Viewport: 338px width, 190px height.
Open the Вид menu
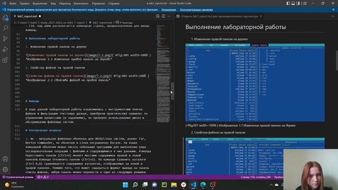[53, 4]
